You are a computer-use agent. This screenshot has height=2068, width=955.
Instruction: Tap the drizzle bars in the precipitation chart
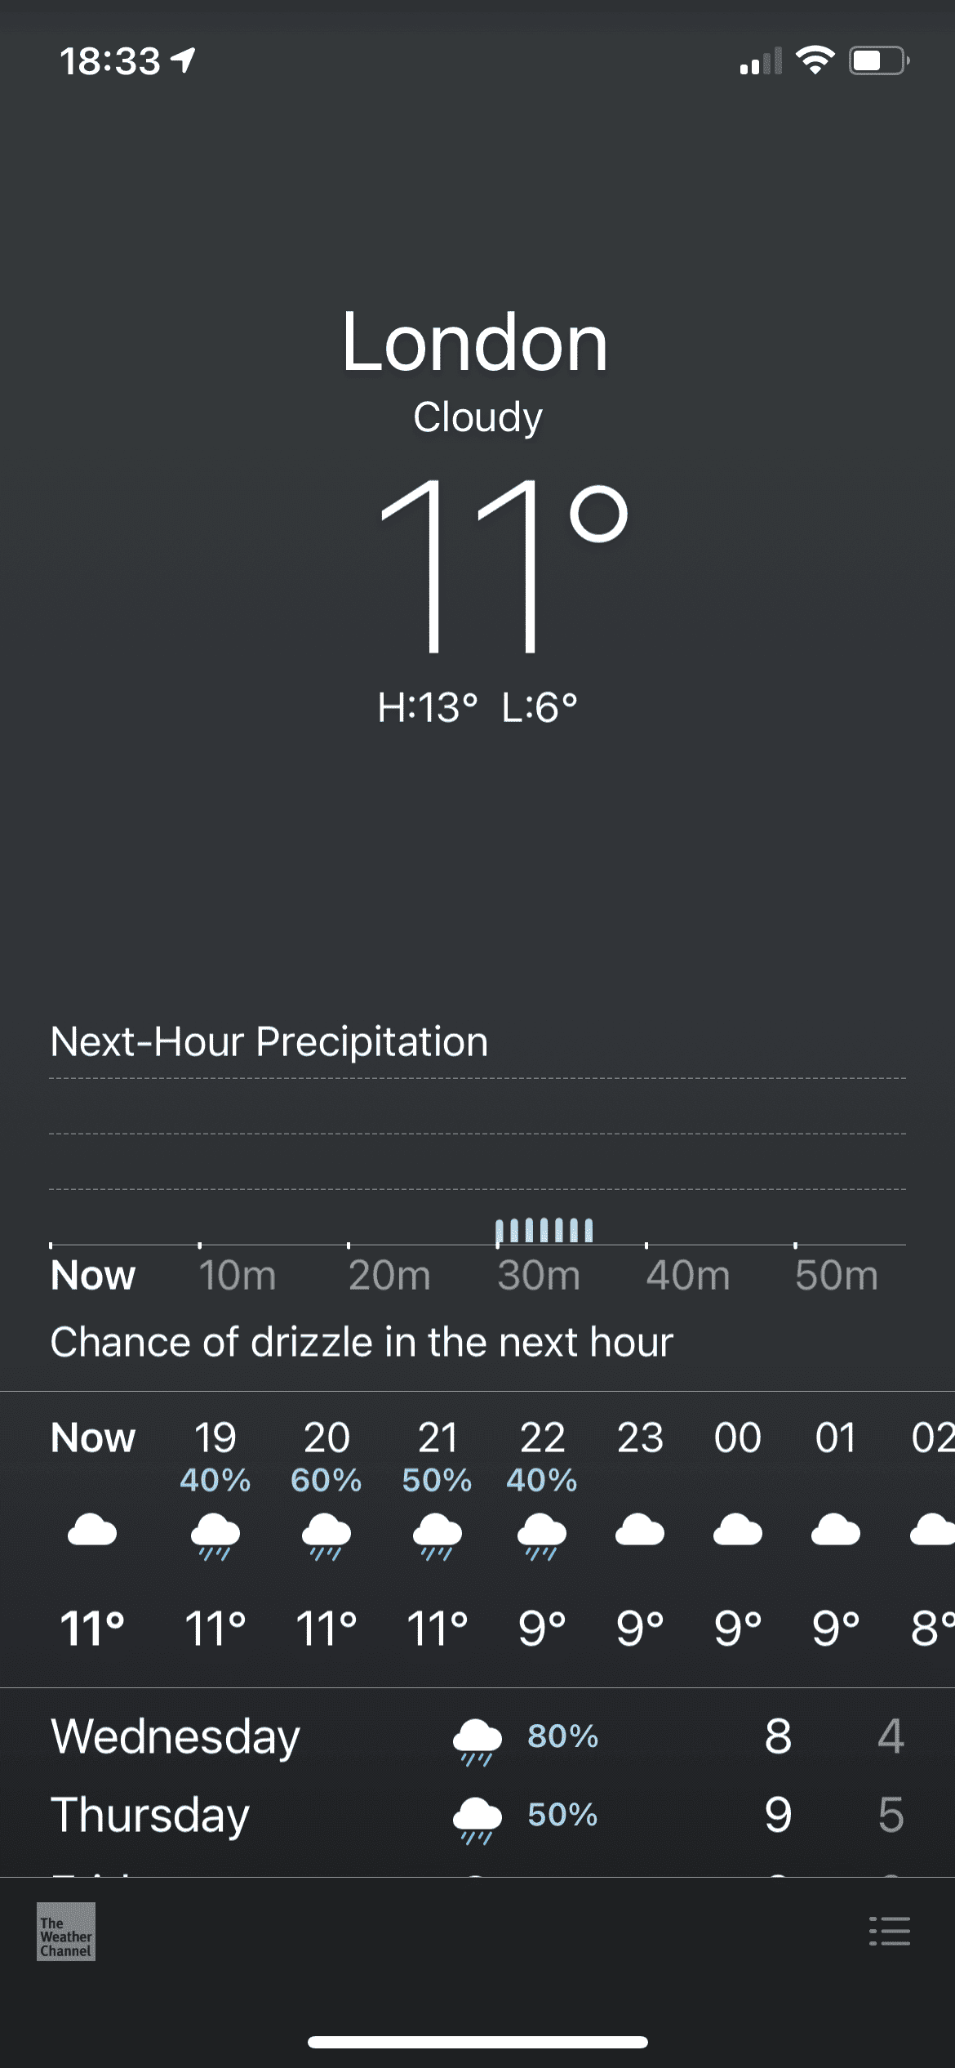coord(544,1230)
